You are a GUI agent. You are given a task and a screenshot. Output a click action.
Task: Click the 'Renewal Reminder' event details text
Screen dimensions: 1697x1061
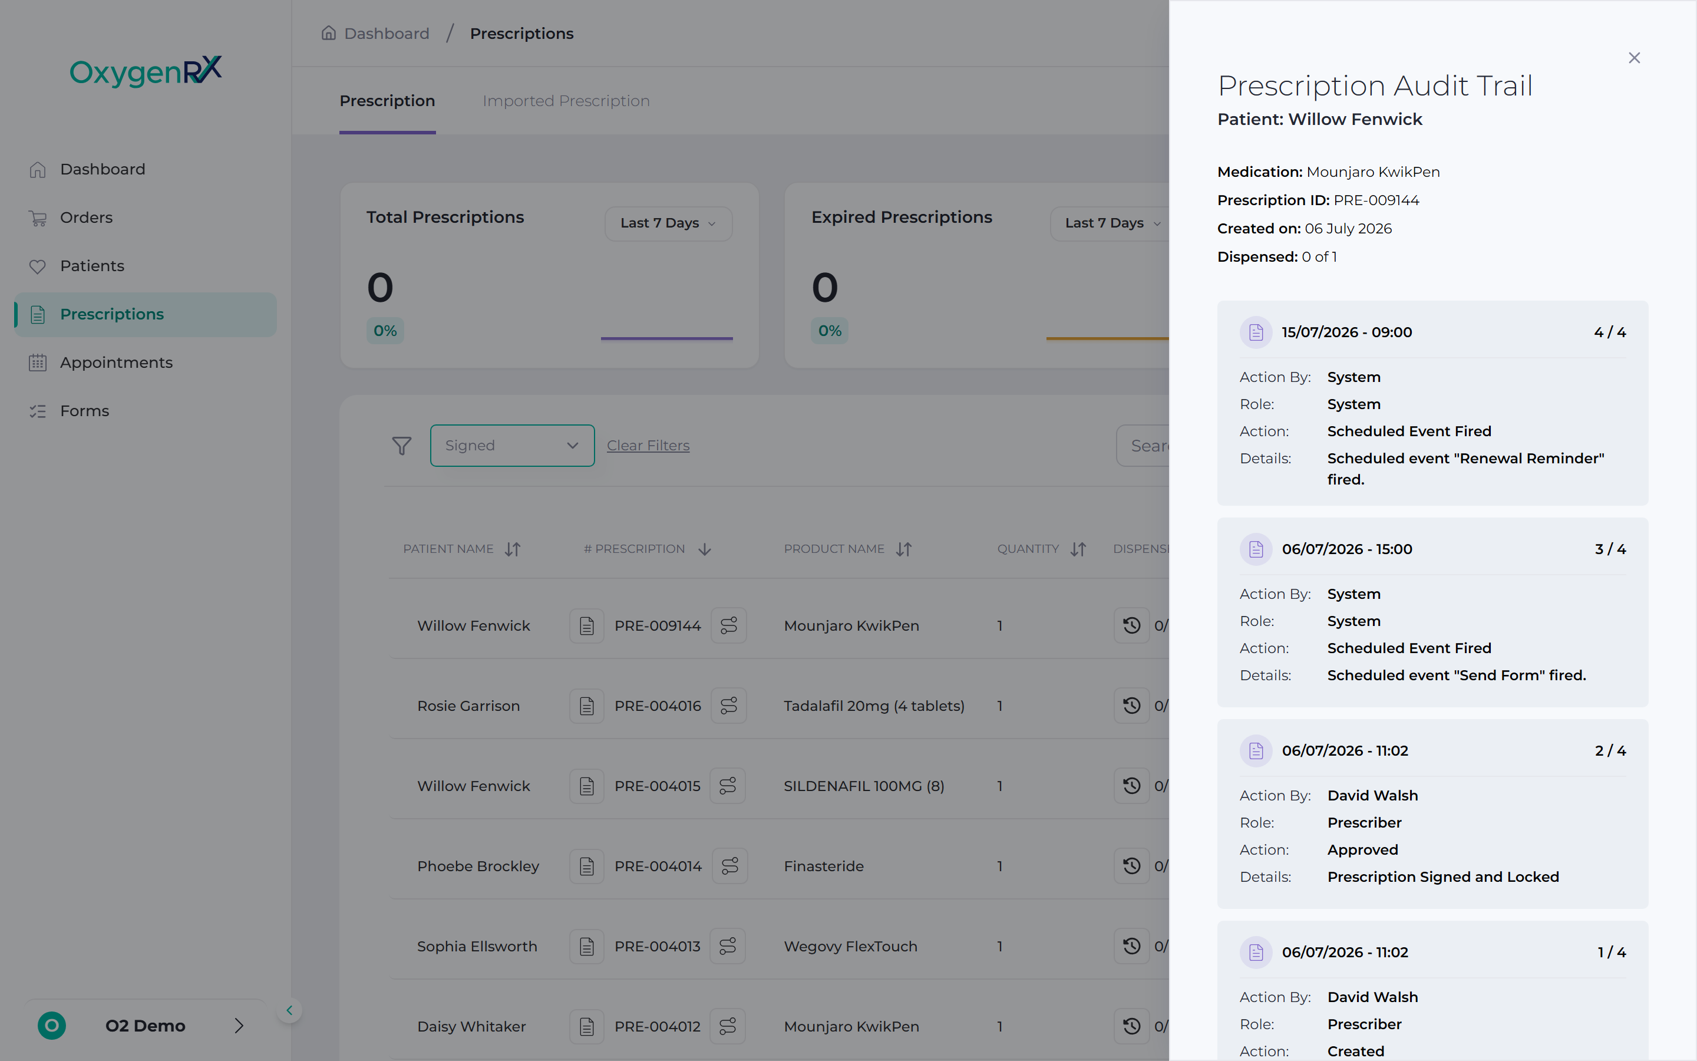[x=1465, y=469]
